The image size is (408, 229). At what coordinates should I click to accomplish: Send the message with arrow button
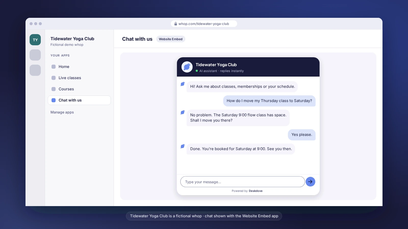310,182
